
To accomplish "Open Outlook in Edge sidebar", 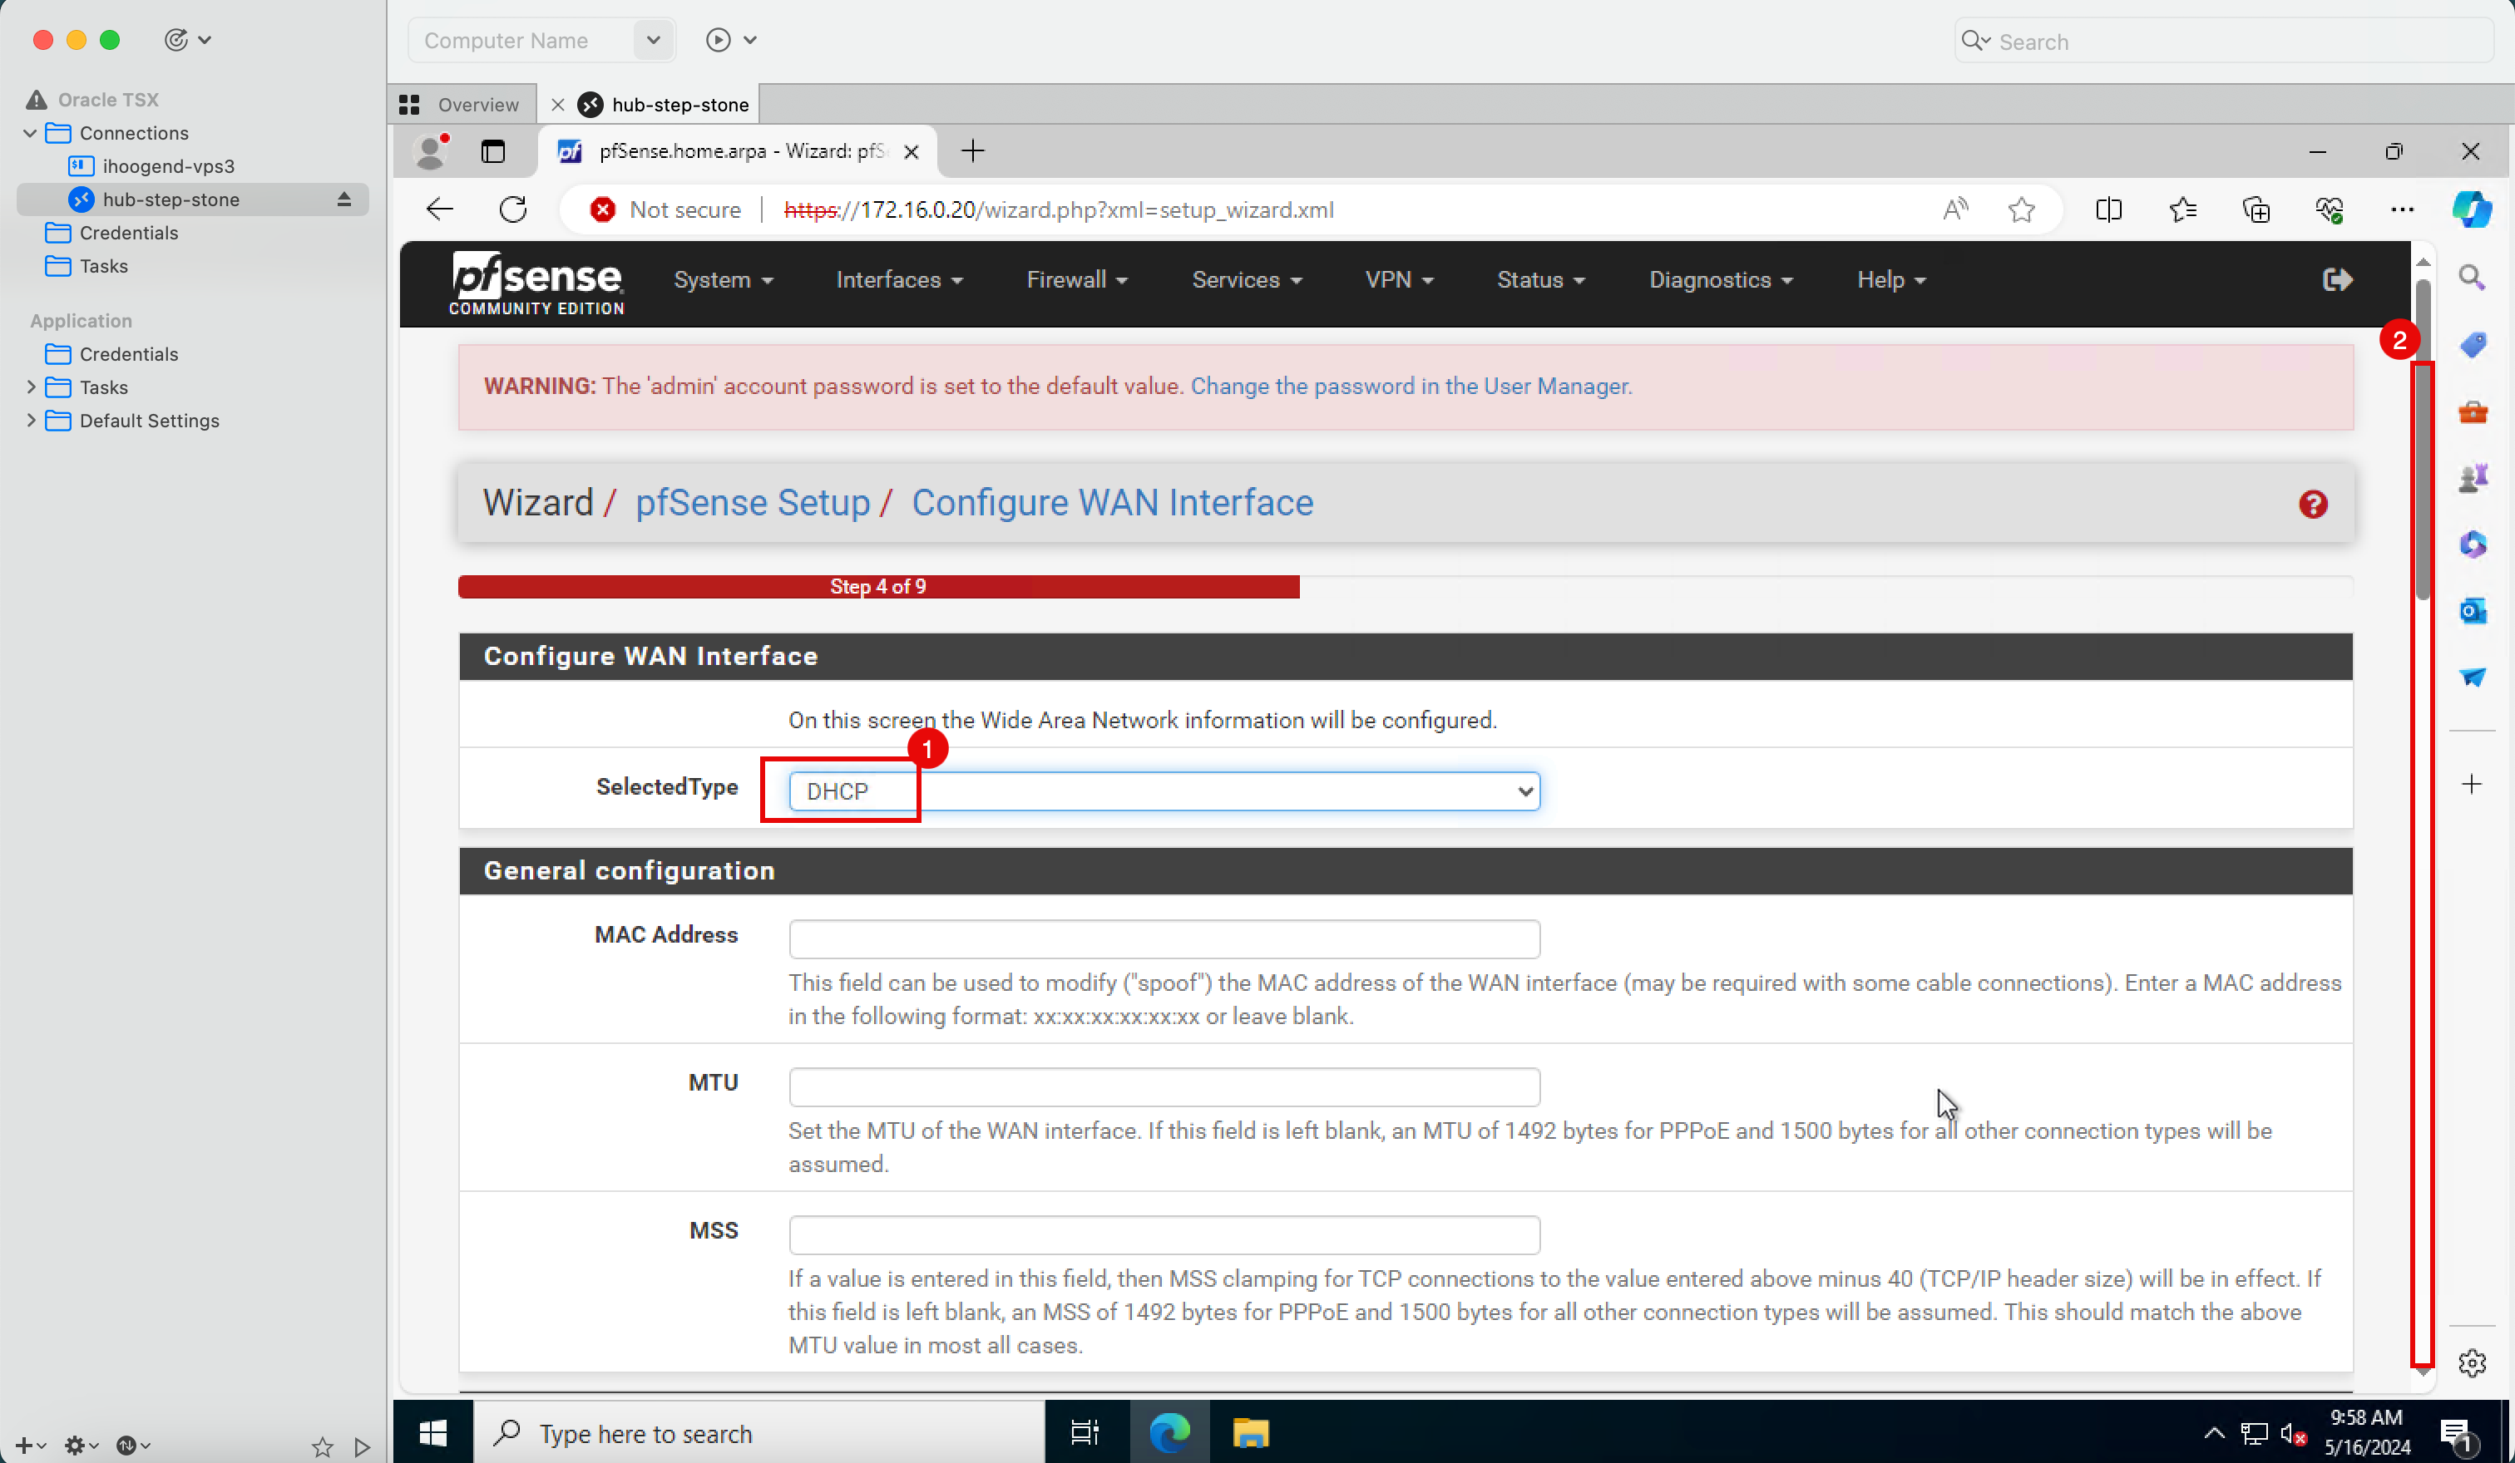I will coord(2472,610).
